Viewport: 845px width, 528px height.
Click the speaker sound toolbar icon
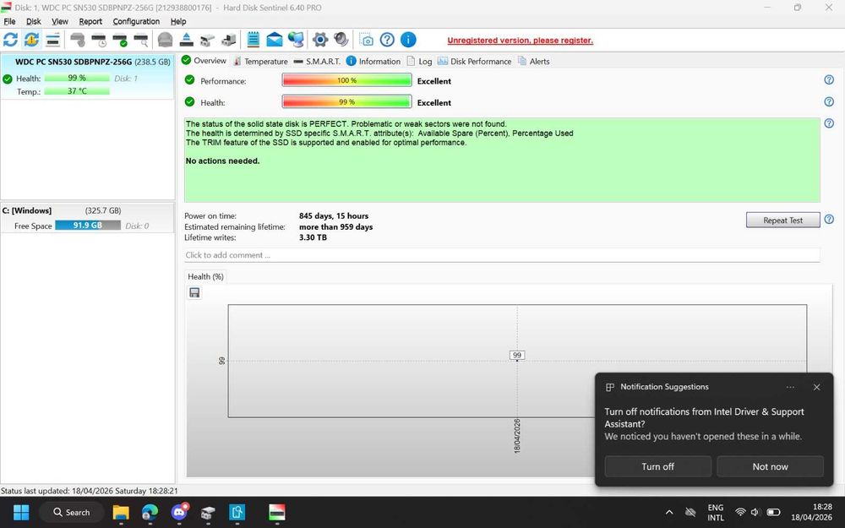tap(341, 40)
